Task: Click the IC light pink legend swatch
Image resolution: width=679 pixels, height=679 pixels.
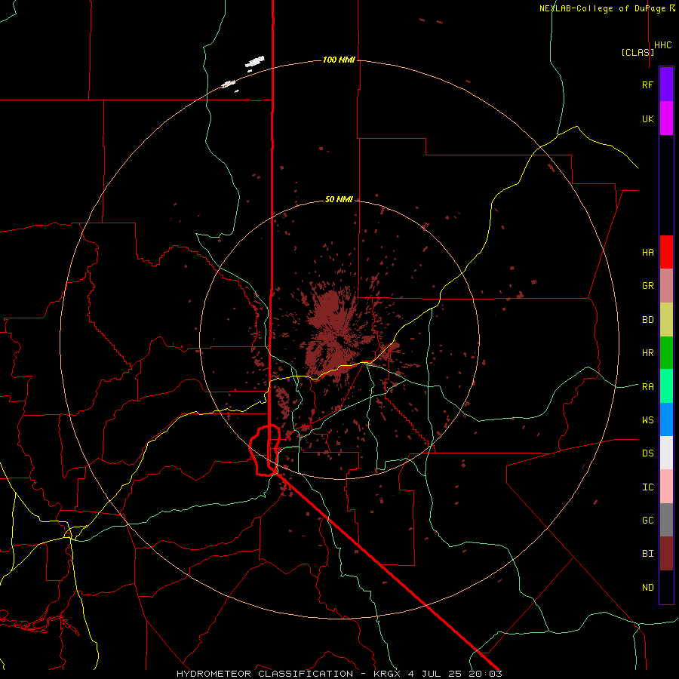Action: point(666,487)
